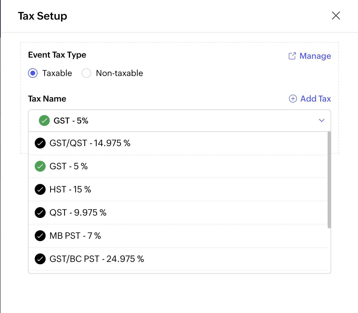Click the green check beside selected GST - 5%
The image size is (358, 313).
click(44, 121)
